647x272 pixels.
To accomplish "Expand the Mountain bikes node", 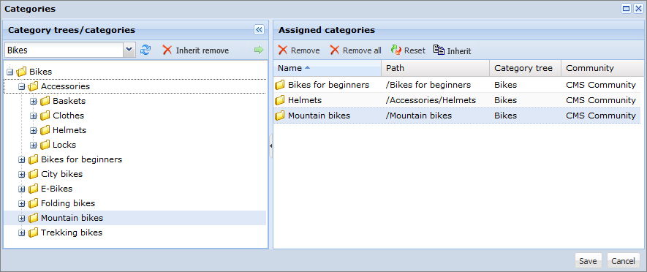I will tap(22, 219).
